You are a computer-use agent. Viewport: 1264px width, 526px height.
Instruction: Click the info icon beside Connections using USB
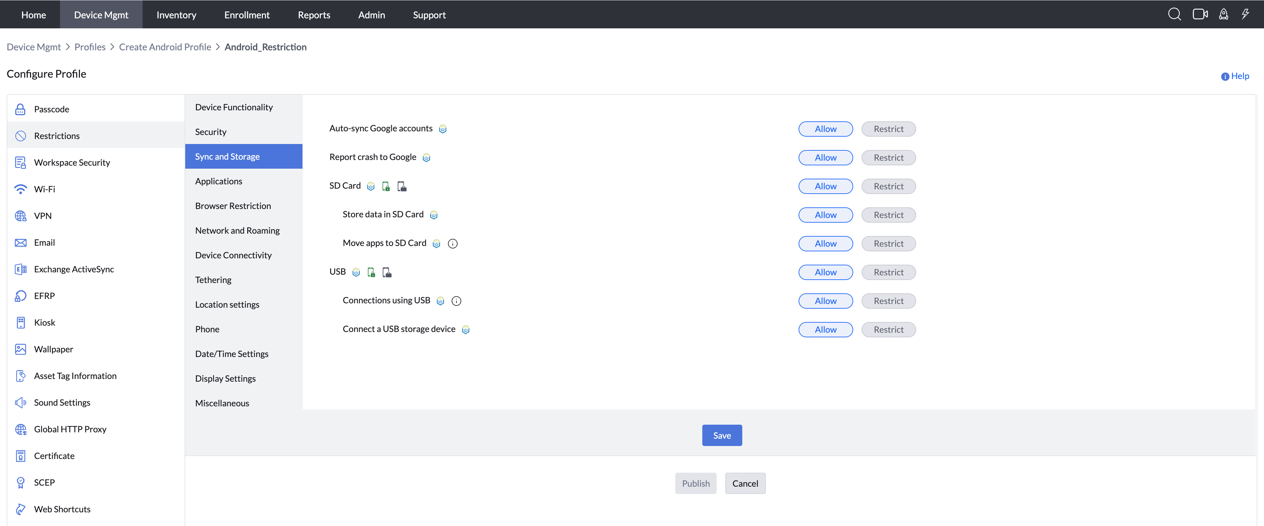click(456, 301)
